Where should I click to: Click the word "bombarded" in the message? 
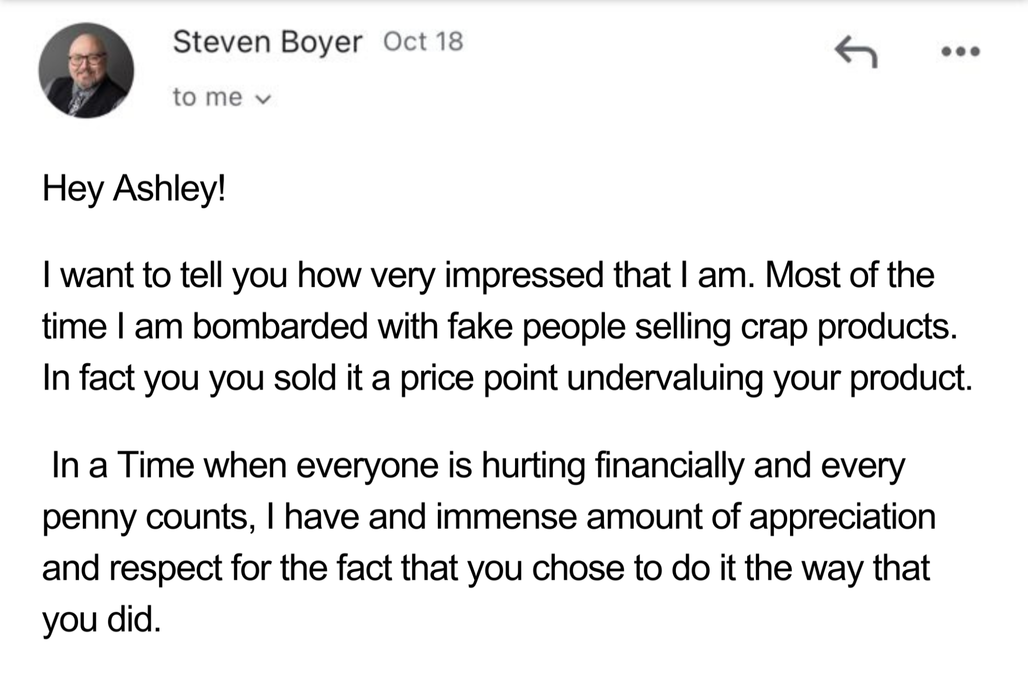[x=280, y=327]
